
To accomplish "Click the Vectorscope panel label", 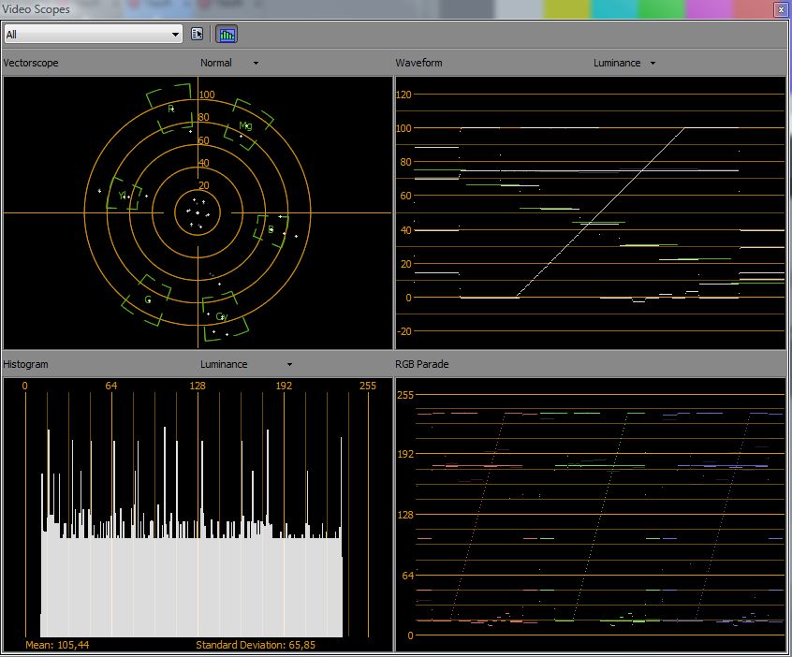I will point(32,63).
